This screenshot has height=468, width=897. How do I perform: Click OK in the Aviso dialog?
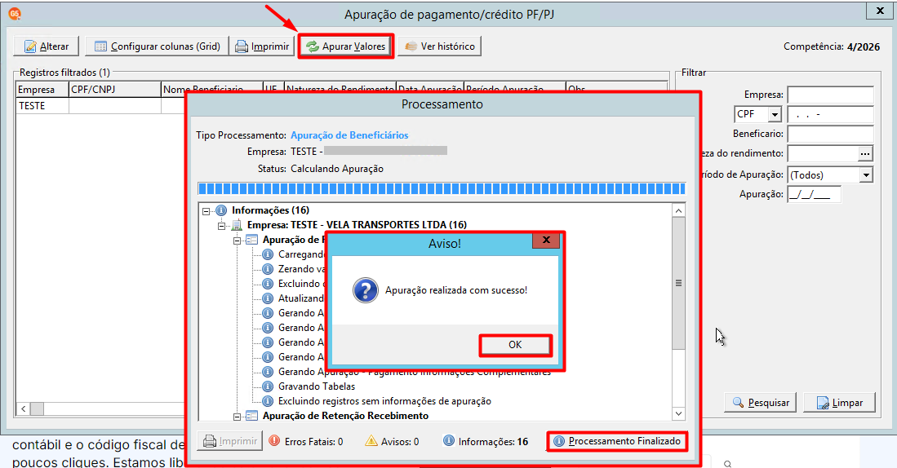(515, 345)
